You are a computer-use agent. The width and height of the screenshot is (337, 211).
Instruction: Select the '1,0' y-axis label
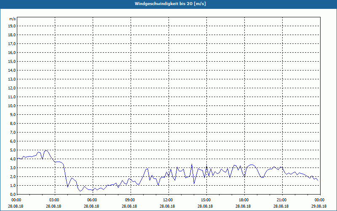pos(13,186)
